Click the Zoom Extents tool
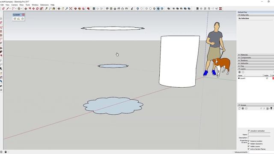This screenshot has height=154, width=274. tap(71, 9)
